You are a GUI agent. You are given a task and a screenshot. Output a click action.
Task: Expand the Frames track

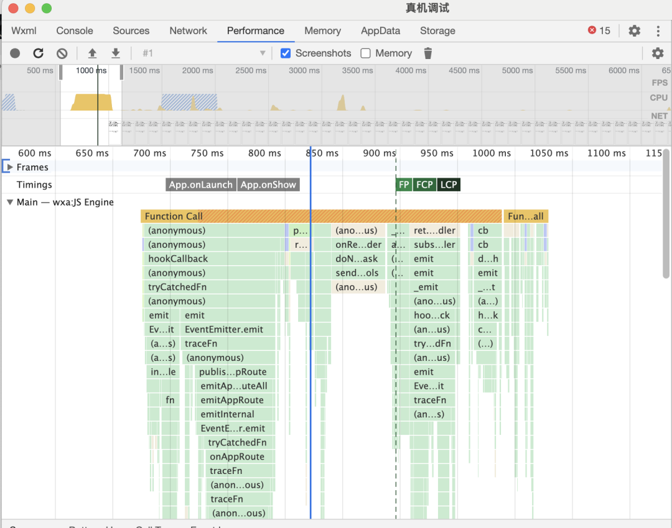[x=11, y=167]
